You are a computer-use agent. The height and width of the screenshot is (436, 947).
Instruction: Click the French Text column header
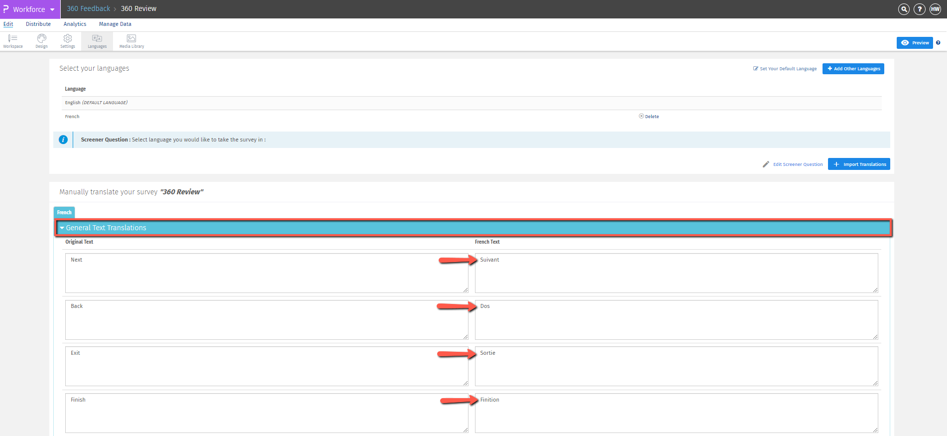click(487, 242)
